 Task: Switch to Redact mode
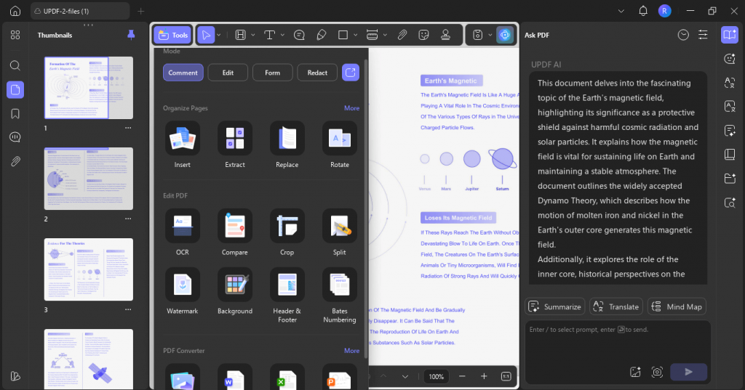pos(317,73)
